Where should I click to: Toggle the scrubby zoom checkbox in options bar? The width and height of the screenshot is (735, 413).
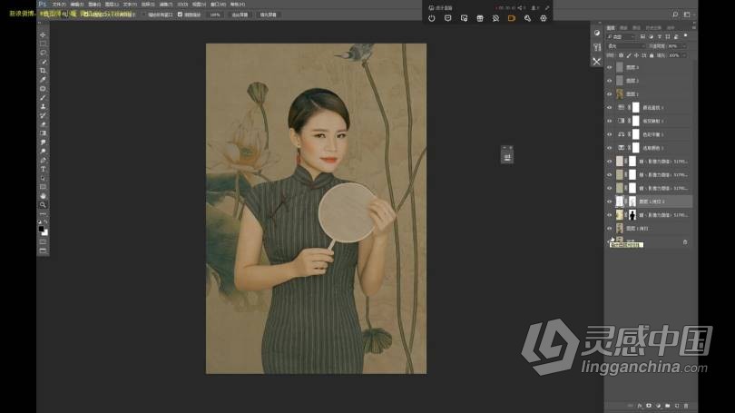(180, 15)
